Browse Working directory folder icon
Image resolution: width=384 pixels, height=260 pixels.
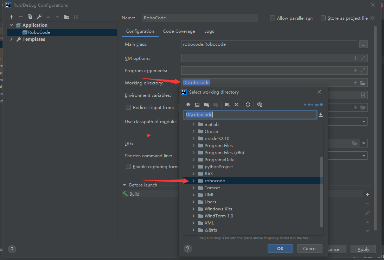[x=363, y=83]
